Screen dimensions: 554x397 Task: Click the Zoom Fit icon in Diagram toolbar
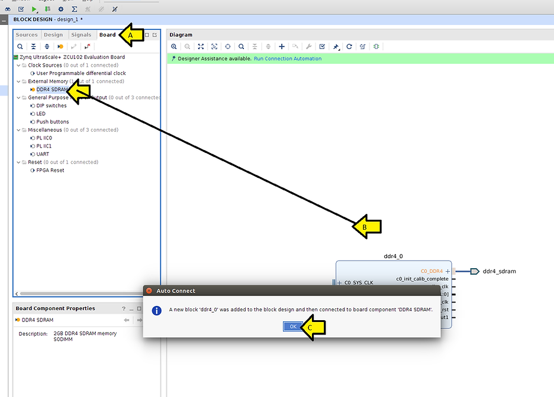tap(201, 47)
